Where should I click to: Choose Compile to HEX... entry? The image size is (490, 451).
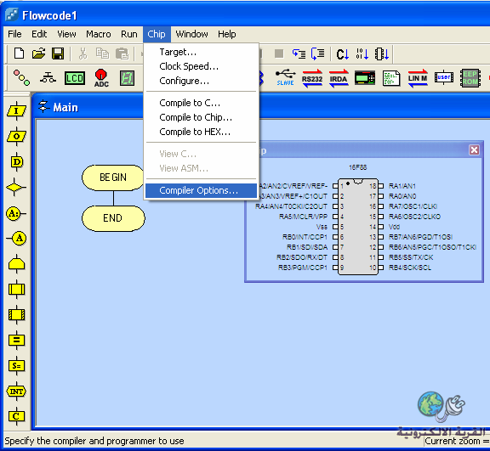tap(201, 132)
